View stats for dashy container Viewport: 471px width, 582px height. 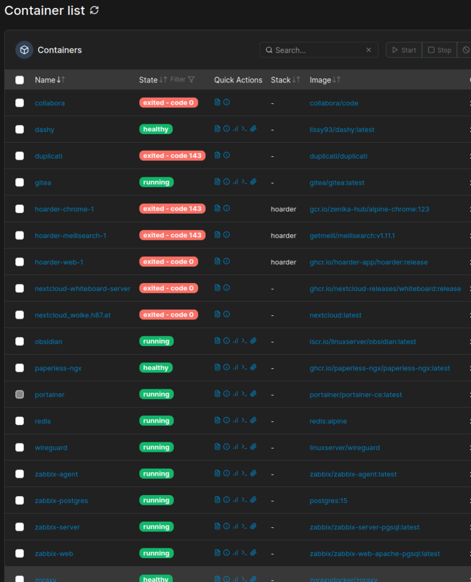click(x=235, y=129)
